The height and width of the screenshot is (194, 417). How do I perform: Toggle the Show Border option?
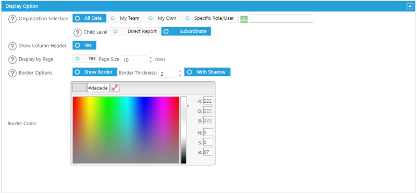click(95, 72)
